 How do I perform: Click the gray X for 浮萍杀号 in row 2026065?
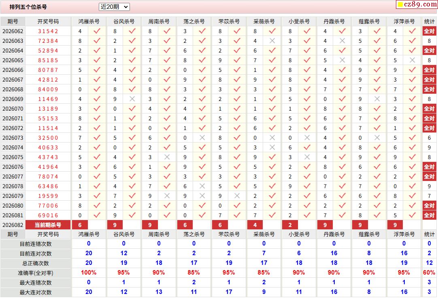pyautogui.click(x=412, y=60)
